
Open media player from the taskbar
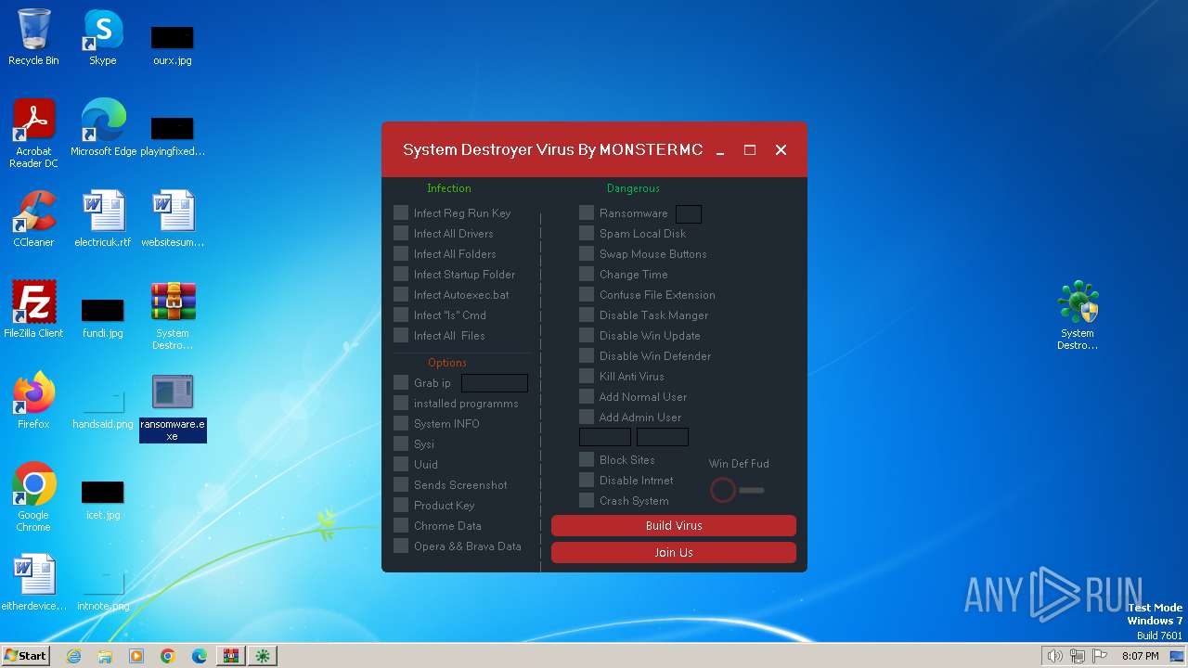136,656
